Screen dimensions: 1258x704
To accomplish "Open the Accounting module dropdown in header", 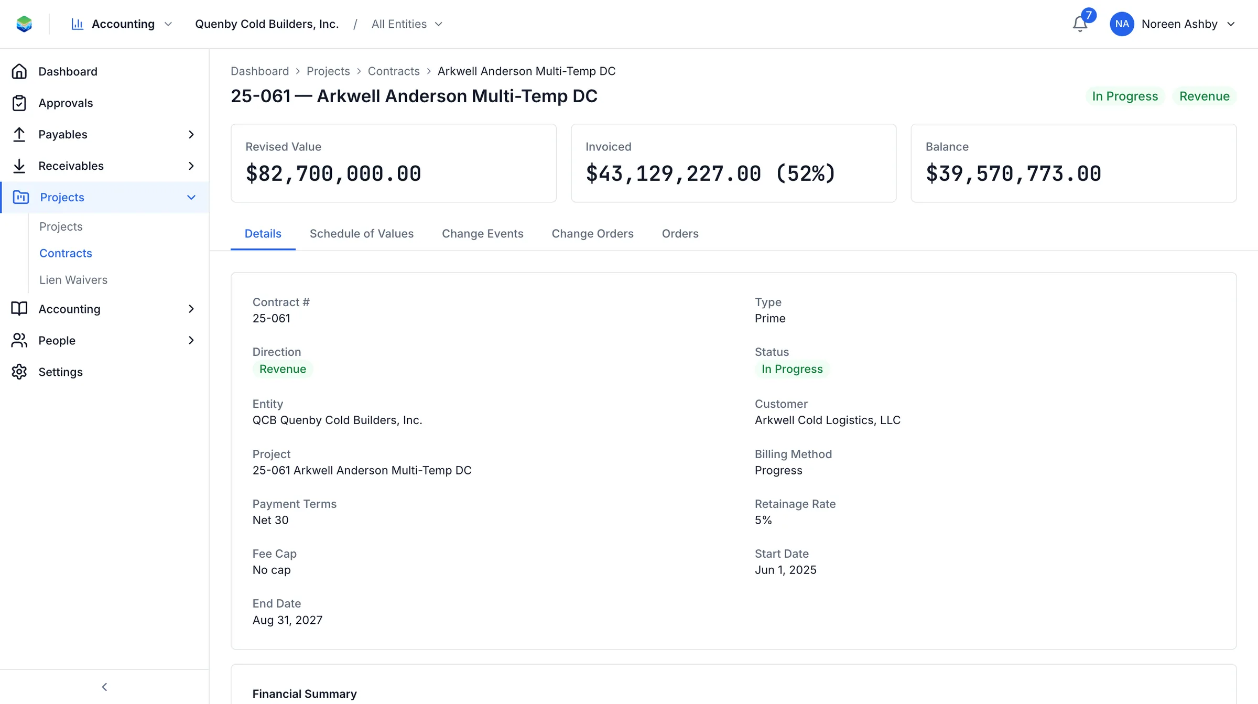I will [x=122, y=24].
